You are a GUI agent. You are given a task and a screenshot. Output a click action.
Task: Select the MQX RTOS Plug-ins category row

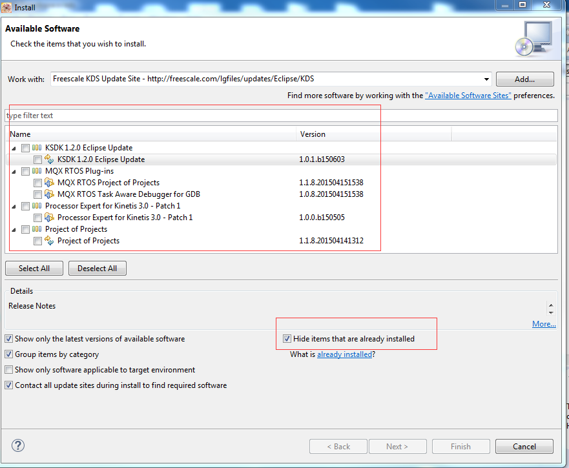point(281,171)
